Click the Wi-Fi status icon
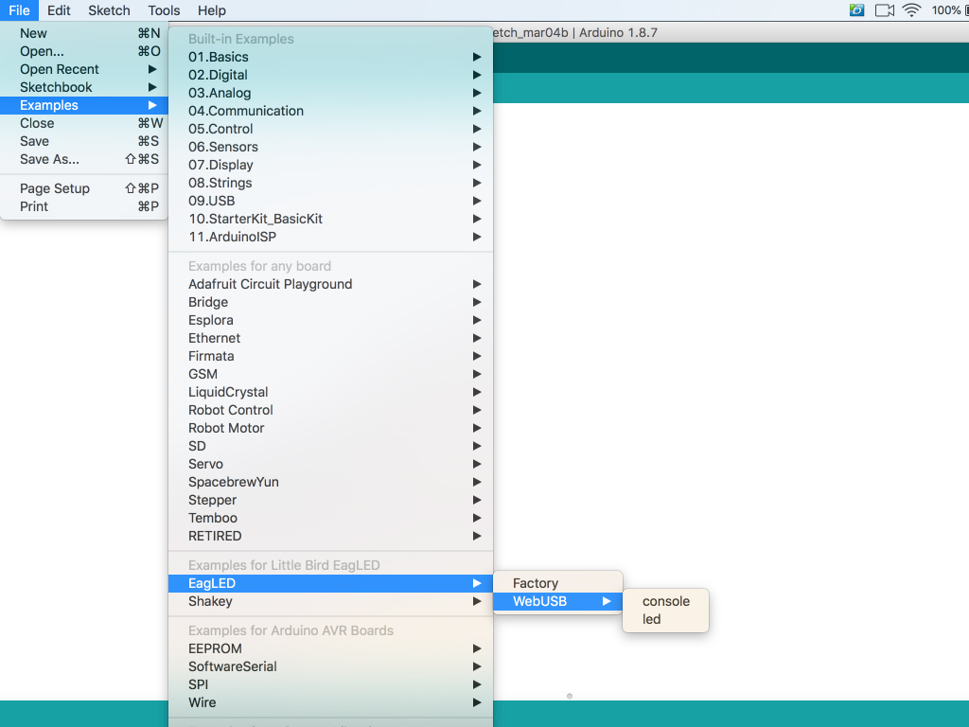This screenshot has width=969, height=727. pos(911,9)
